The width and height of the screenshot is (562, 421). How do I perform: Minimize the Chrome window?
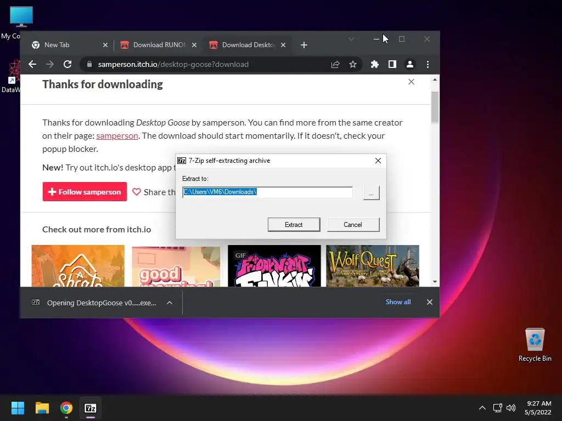click(376, 39)
